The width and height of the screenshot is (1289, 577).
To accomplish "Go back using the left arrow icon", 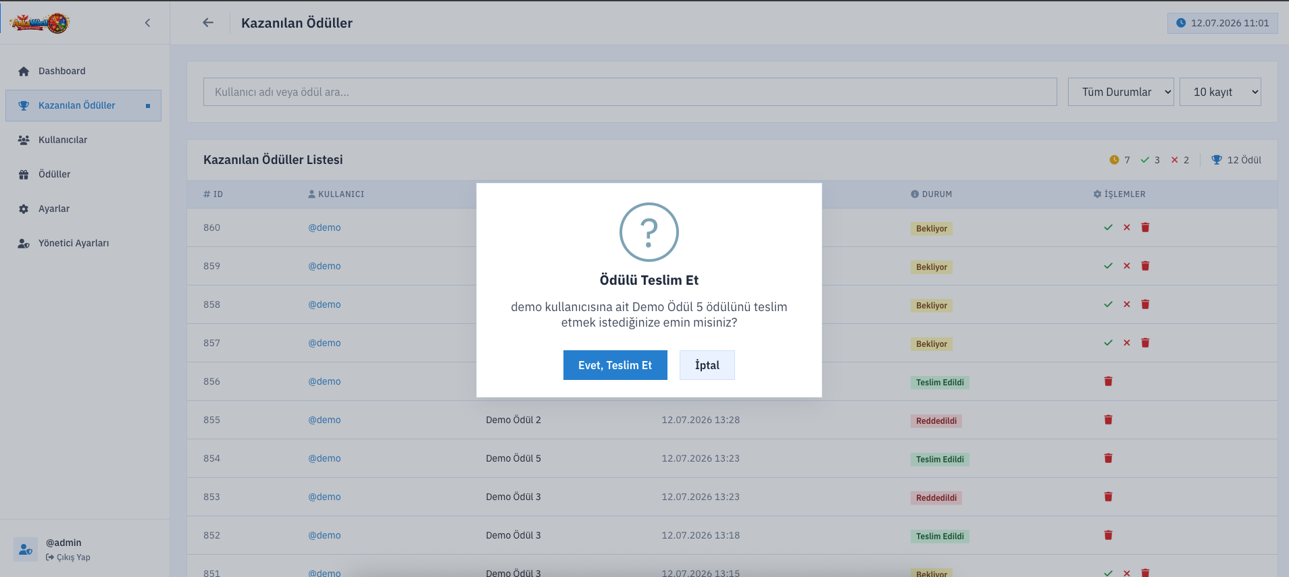I will click(208, 22).
